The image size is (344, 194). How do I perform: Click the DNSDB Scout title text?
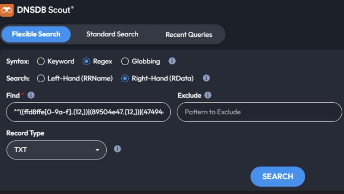[45, 10]
